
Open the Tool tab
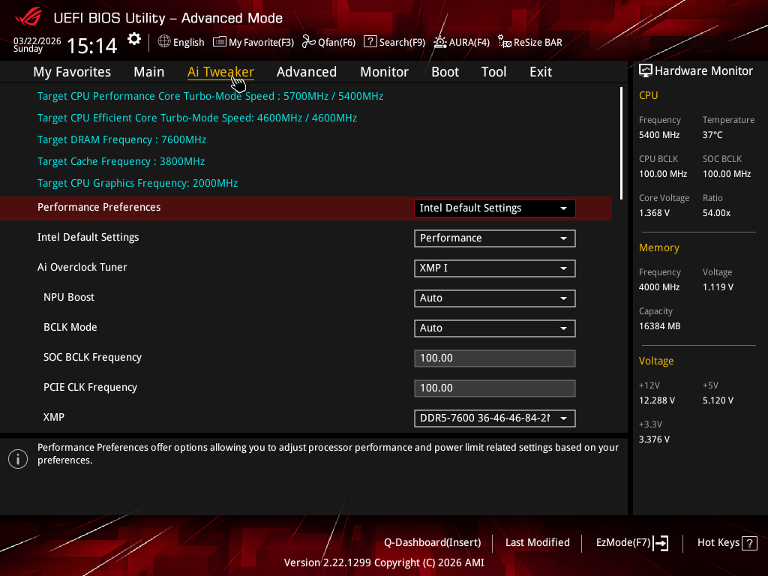click(x=493, y=72)
